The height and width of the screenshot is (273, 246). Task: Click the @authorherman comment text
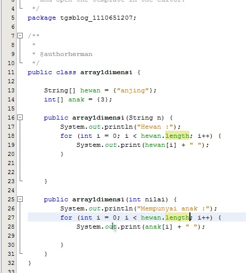tap(66, 54)
